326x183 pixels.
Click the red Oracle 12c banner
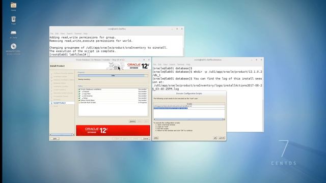click(x=113, y=131)
